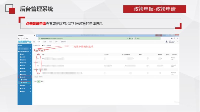Click the browser search input field
The height and width of the screenshot is (112, 200).
147,38
